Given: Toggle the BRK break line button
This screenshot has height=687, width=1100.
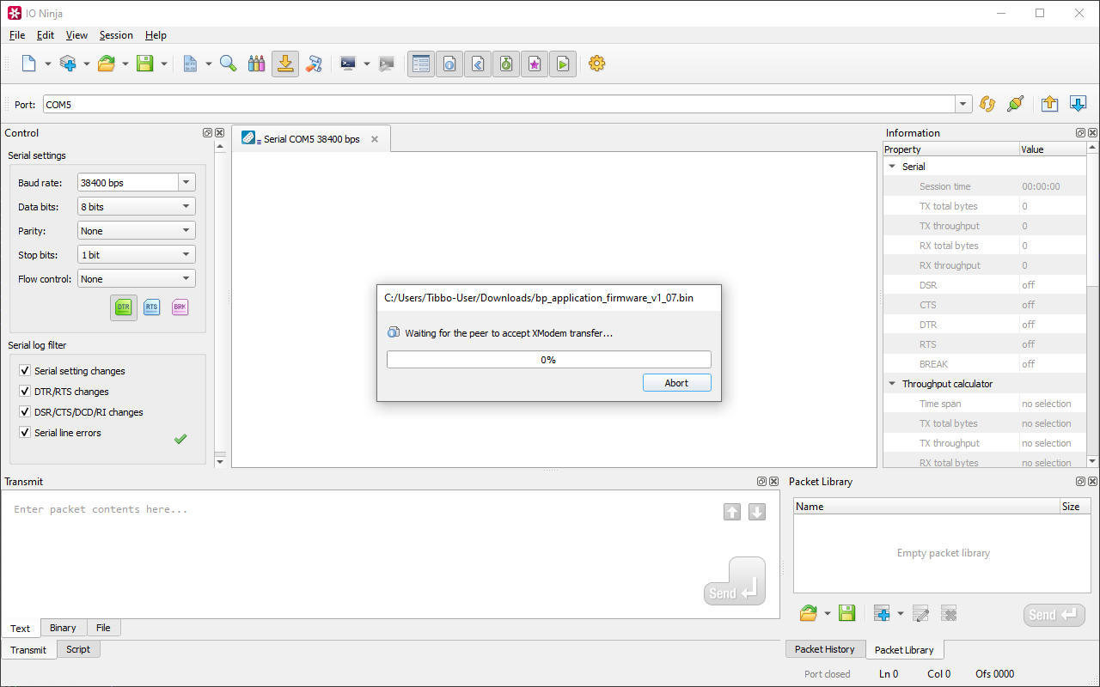Looking at the screenshot, I should click(x=180, y=307).
